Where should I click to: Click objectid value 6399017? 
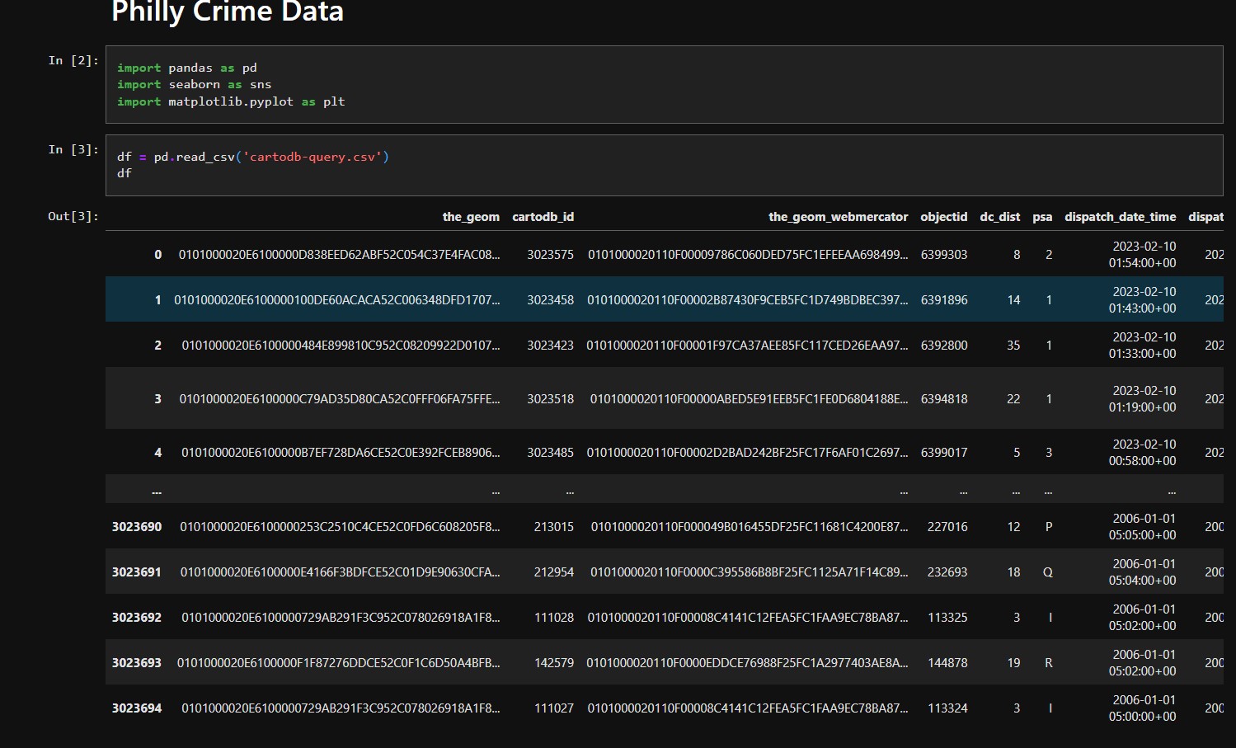pos(944,453)
